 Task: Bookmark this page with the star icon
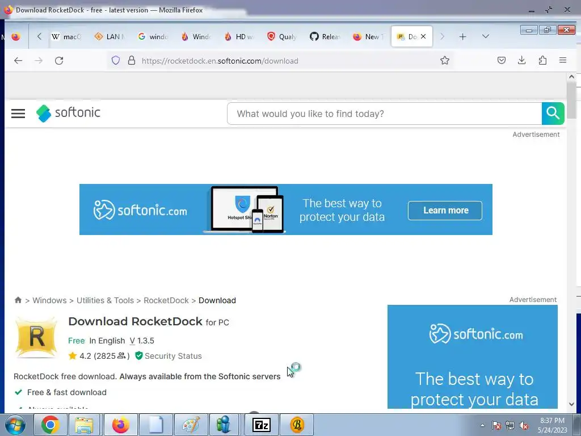(445, 60)
